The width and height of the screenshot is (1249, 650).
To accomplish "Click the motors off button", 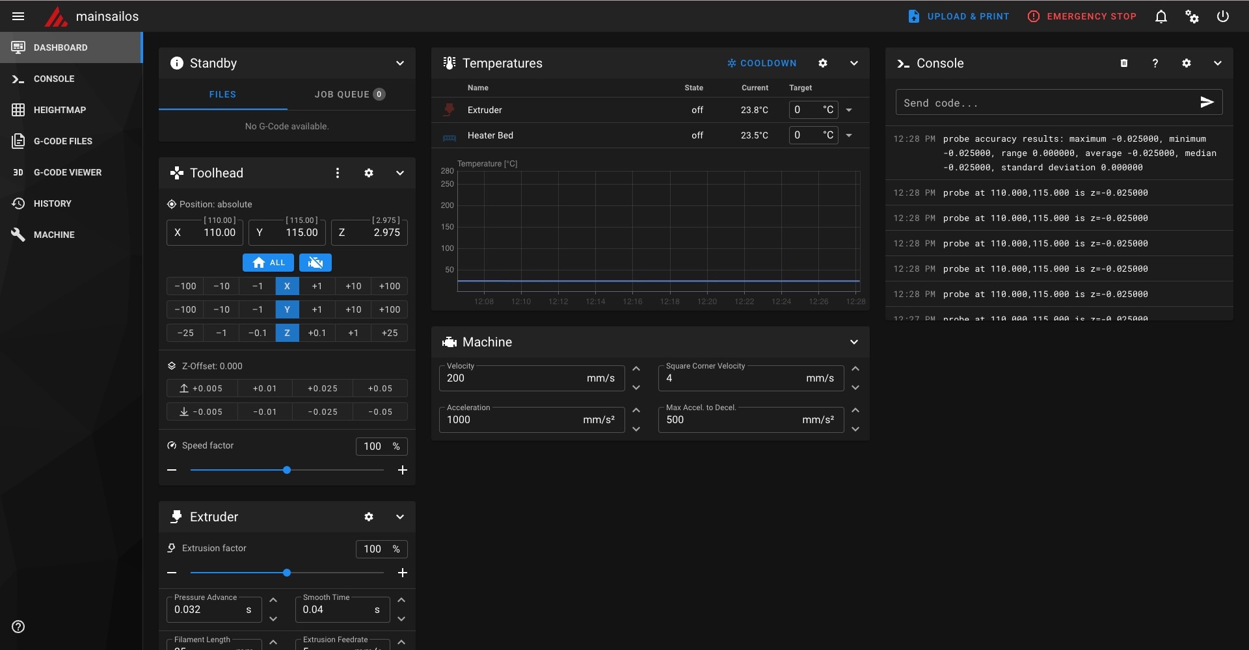I will point(316,263).
